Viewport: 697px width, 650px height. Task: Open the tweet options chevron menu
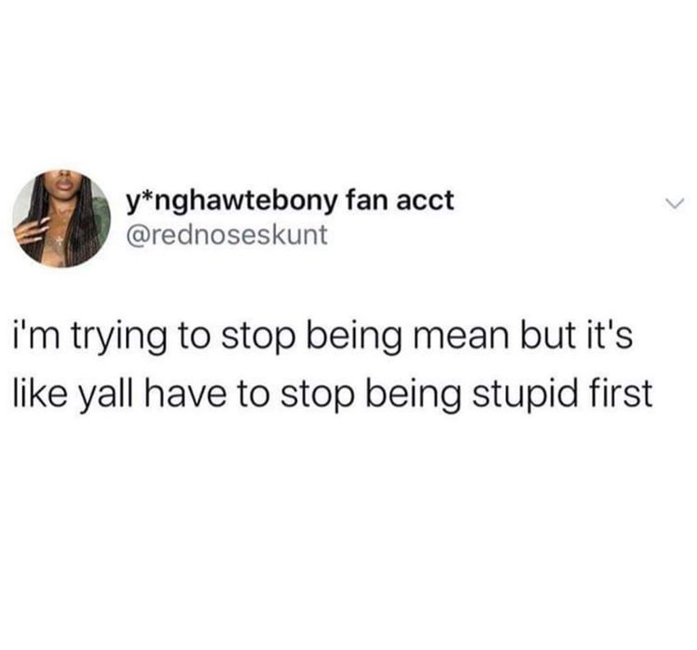tap(675, 203)
